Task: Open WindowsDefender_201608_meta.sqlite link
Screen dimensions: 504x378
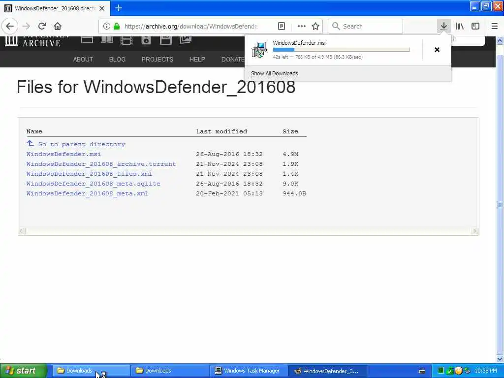Action: click(93, 184)
